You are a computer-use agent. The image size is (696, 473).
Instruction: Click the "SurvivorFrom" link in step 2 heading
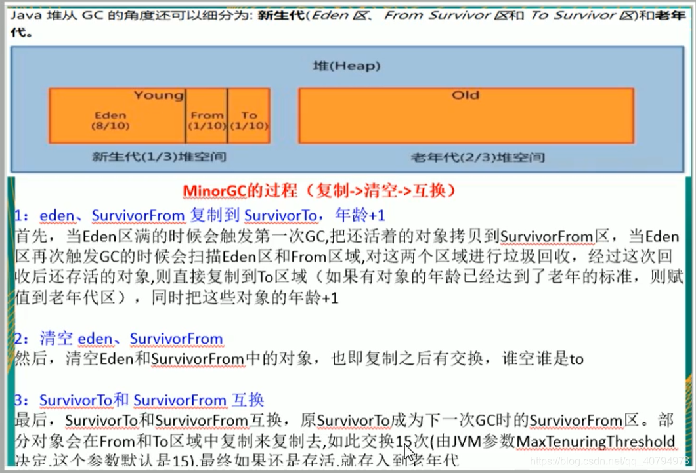pos(177,337)
